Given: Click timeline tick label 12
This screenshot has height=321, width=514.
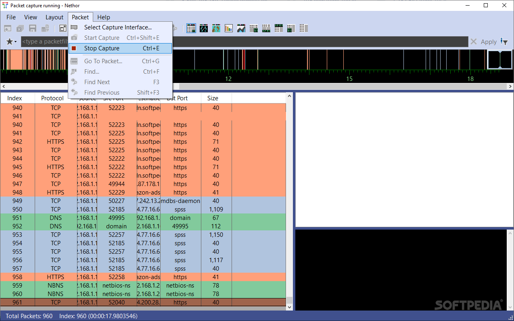Looking at the screenshot, I should coord(228,79).
